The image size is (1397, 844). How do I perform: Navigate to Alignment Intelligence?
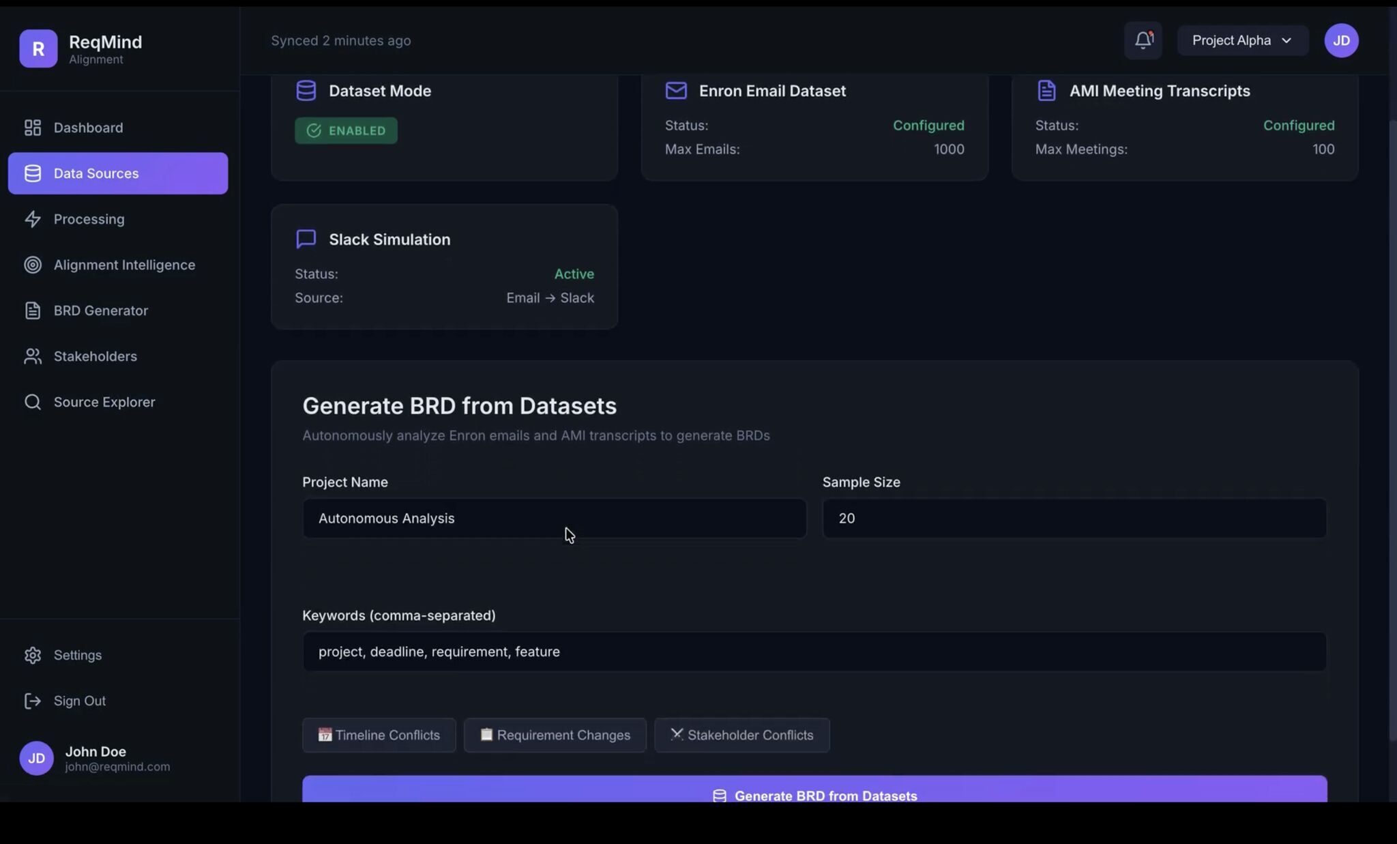point(117,265)
